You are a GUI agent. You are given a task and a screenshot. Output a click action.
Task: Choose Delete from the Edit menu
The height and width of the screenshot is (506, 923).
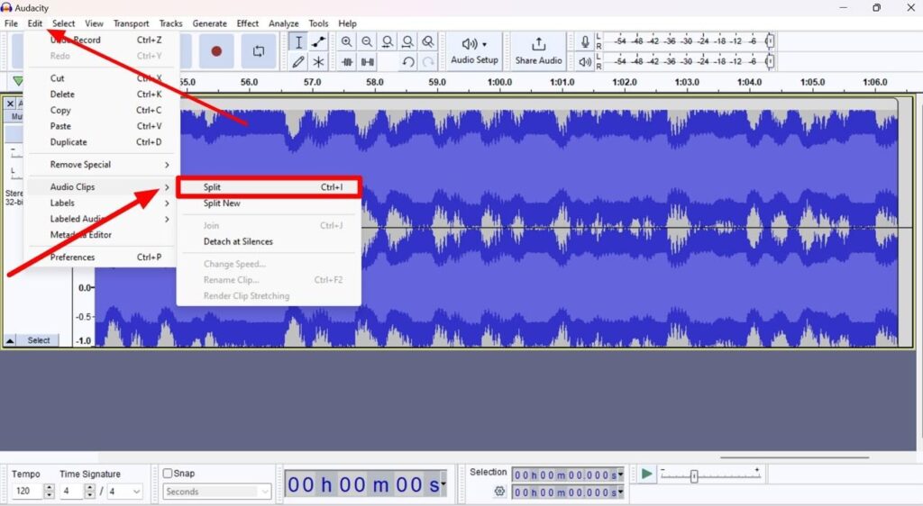(103, 94)
